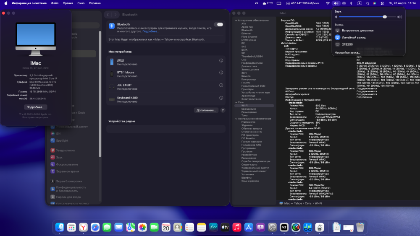The height and width of the screenshot is (236, 420).
Task: Select Wi-Fi in the system report sidebar
Action: pyautogui.click(x=254, y=106)
